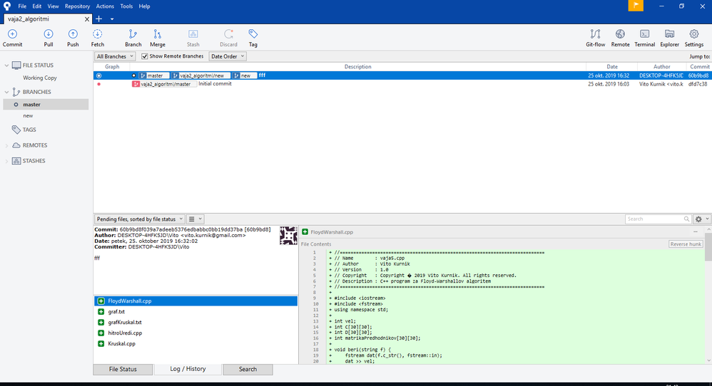Open the View menu
The image size is (712, 386).
point(53,6)
